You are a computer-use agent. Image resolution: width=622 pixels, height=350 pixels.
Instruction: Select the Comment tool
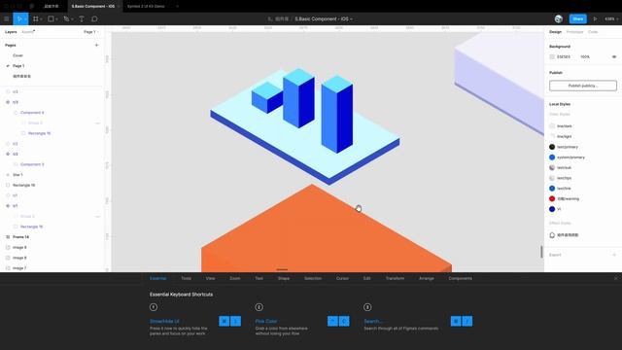[x=94, y=18]
